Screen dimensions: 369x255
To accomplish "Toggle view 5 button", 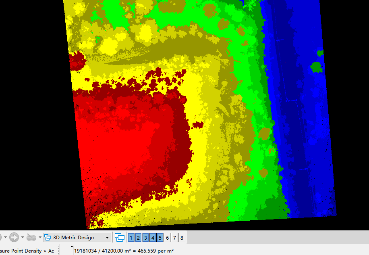I will point(160,238).
